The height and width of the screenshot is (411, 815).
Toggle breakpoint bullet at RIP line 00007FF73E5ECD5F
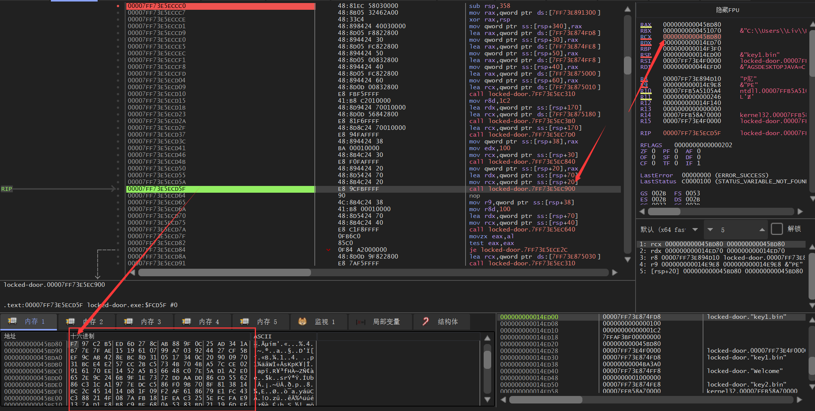(x=118, y=189)
